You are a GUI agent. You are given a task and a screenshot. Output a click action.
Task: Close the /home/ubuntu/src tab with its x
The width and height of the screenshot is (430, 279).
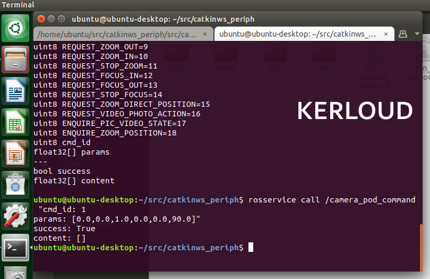(205, 34)
